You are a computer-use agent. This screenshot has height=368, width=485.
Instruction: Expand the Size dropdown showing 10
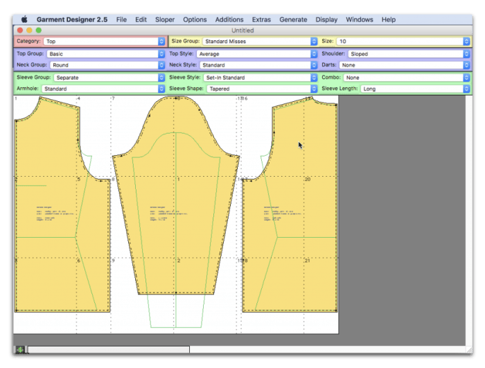[x=403, y=42]
